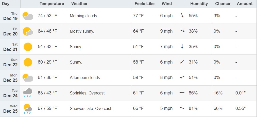Select the Thu Dec 19 day cell

tap(10, 16)
